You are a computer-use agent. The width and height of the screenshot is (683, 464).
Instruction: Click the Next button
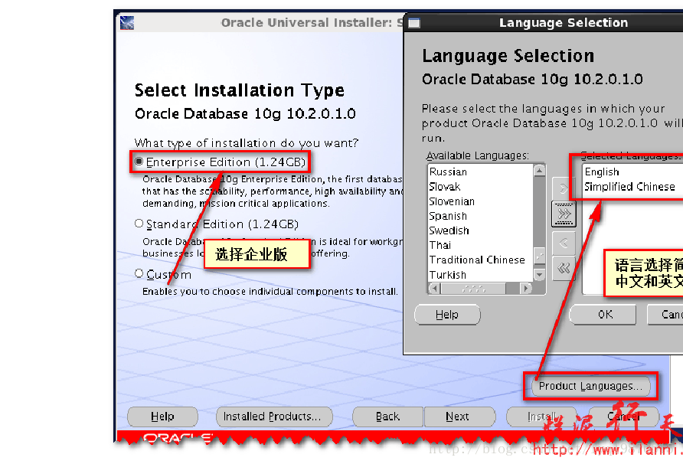[x=459, y=417]
